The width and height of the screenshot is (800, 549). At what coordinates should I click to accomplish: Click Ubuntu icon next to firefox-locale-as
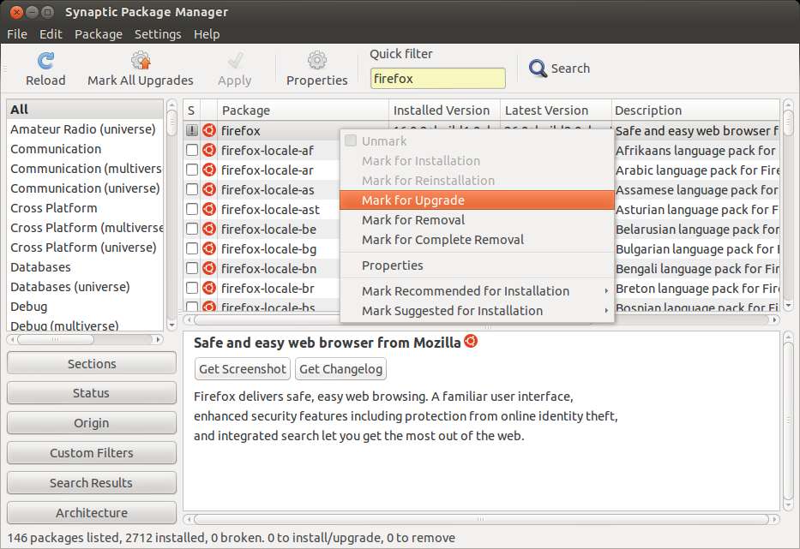tap(208, 189)
